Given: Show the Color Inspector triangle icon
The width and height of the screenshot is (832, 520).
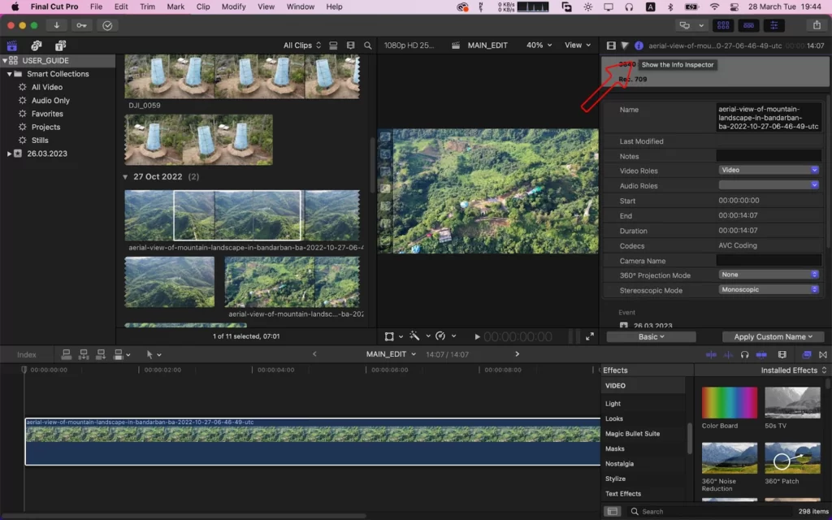Looking at the screenshot, I should point(625,45).
